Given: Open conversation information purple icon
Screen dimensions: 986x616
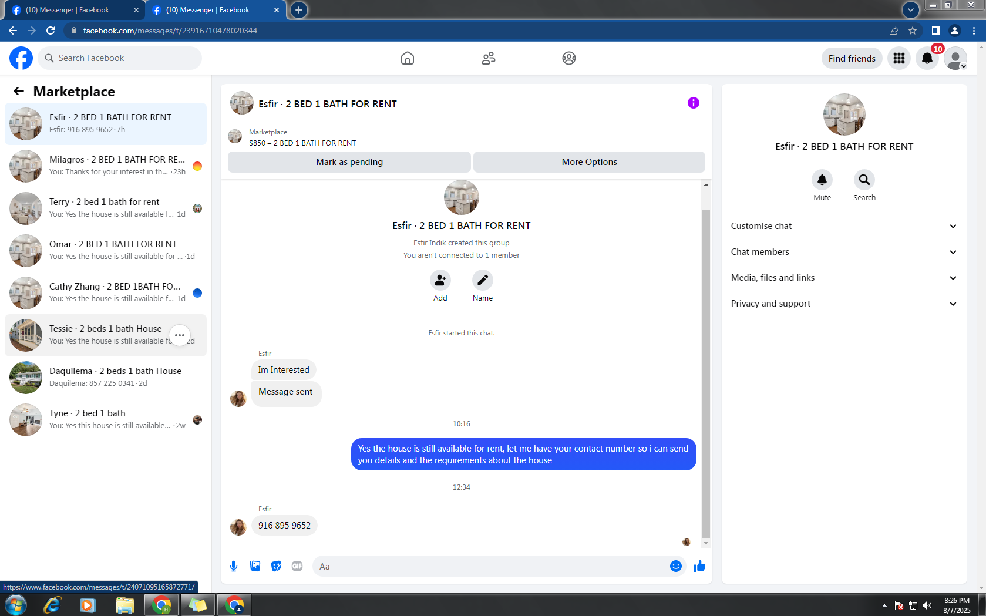Looking at the screenshot, I should pyautogui.click(x=694, y=103).
